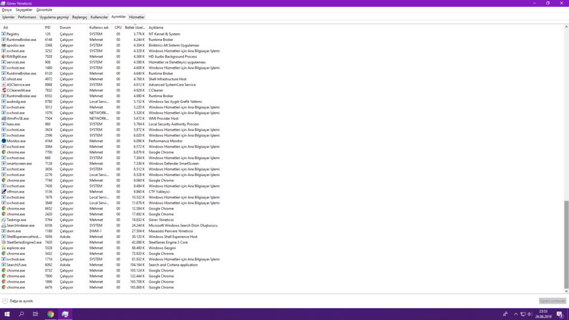Sort by Kullanıcı adı column header
The width and height of the screenshot is (569, 320).
pyautogui.click(x=99, y=28)
